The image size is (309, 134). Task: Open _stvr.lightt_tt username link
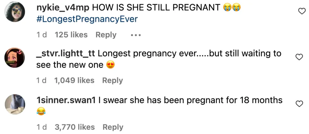pos(66,53)
